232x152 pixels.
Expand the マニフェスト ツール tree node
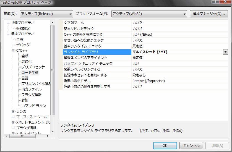[x=13, y=117]
